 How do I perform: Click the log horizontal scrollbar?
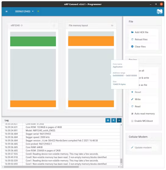(41, 167)
